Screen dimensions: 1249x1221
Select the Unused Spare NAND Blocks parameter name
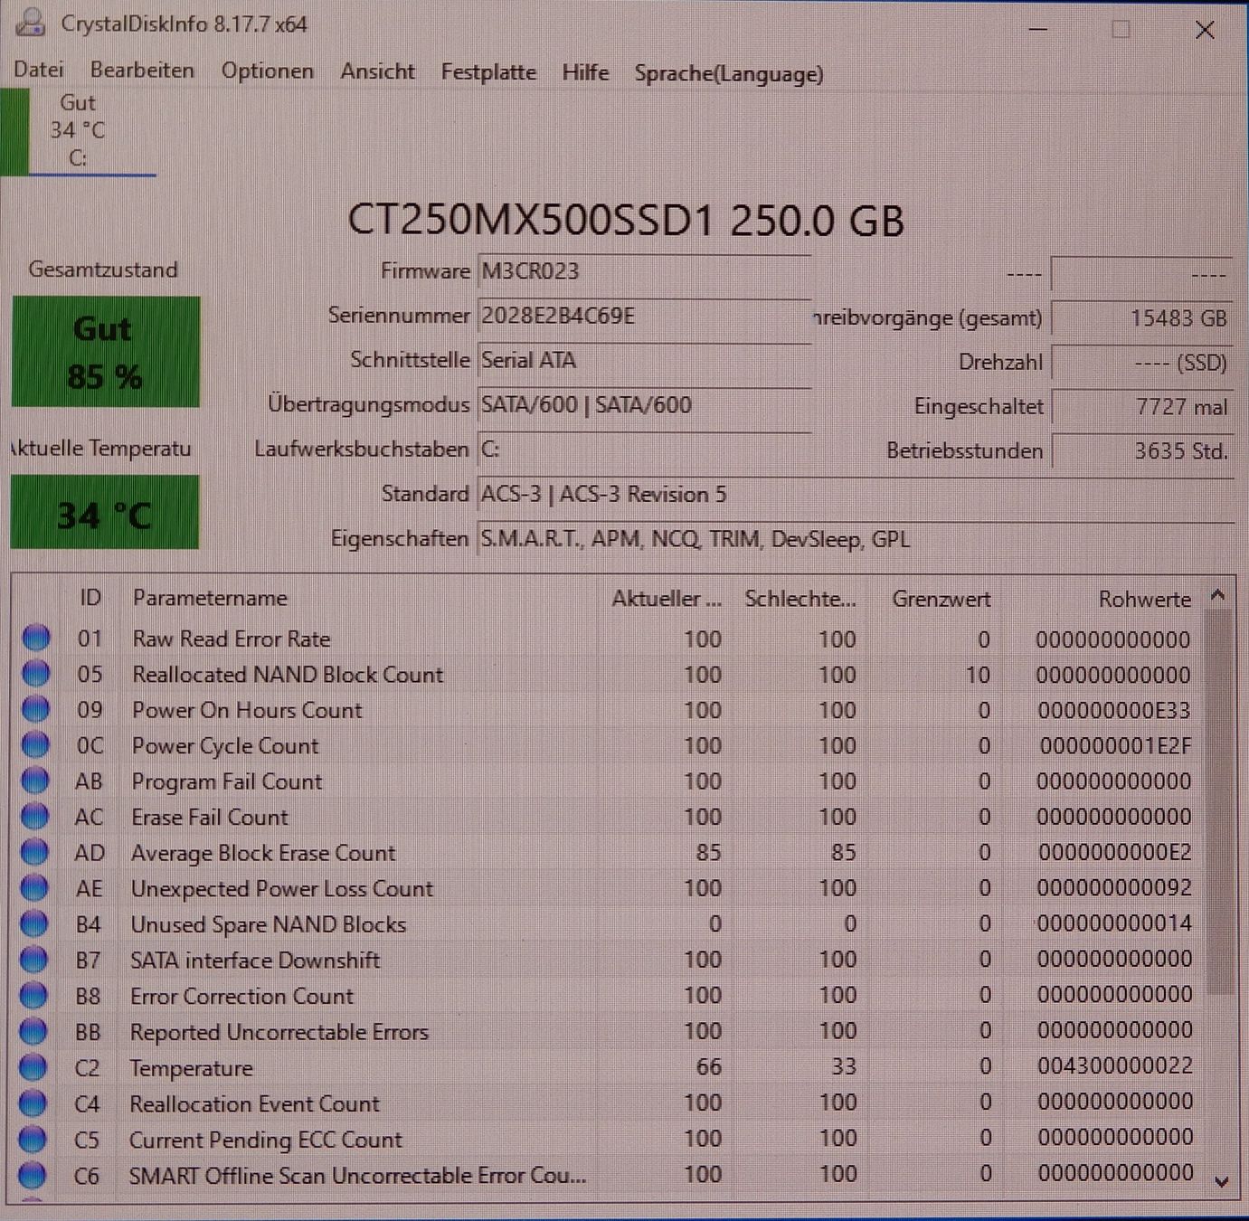pyautogui.click(x=269, y=924)
